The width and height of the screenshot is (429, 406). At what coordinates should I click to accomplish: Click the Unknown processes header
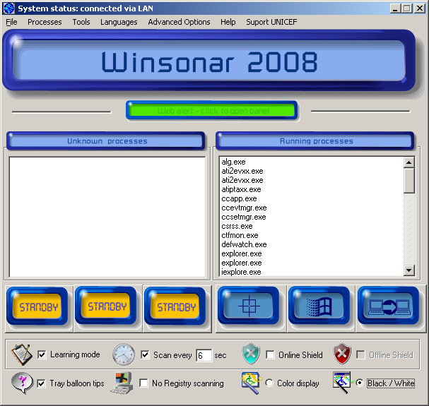click(x=106, y=141)
